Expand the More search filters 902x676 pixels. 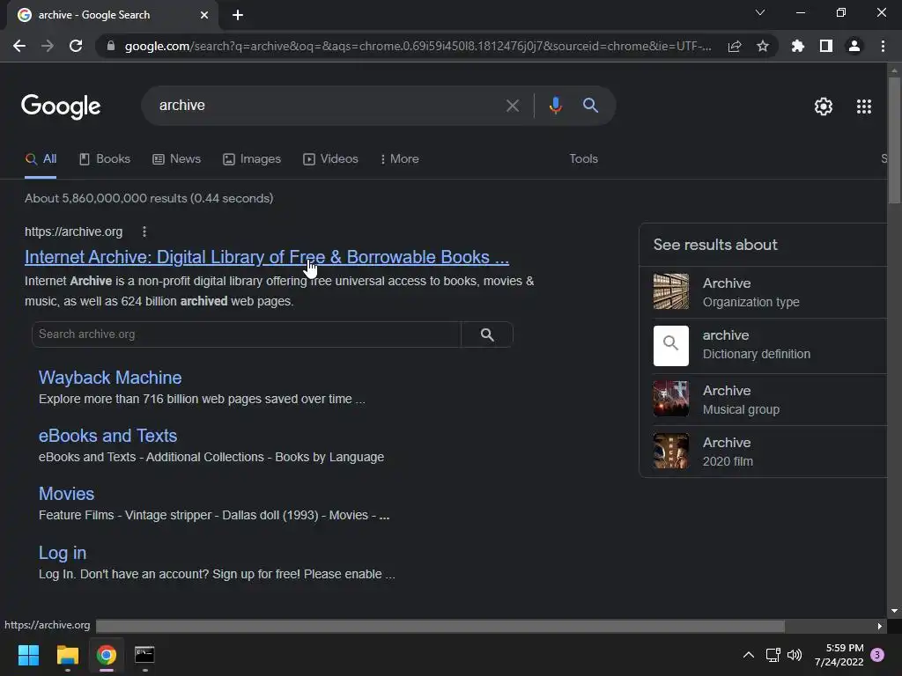(x=399, y=159)
